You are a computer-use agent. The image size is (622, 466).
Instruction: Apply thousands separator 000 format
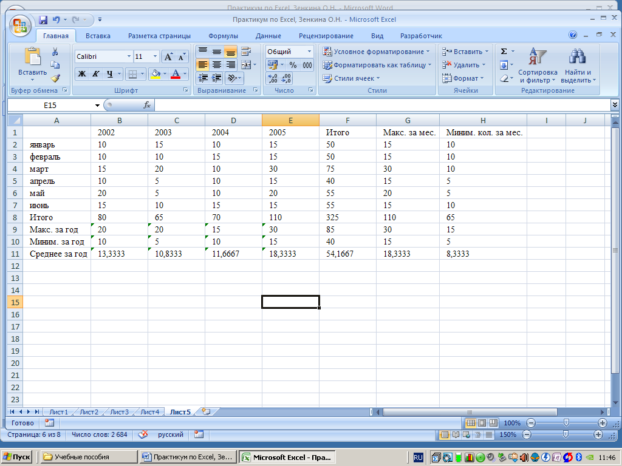click(x=307, y=65)
